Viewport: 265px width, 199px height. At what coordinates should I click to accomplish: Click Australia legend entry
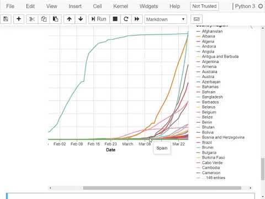click(x=209, y=72)
